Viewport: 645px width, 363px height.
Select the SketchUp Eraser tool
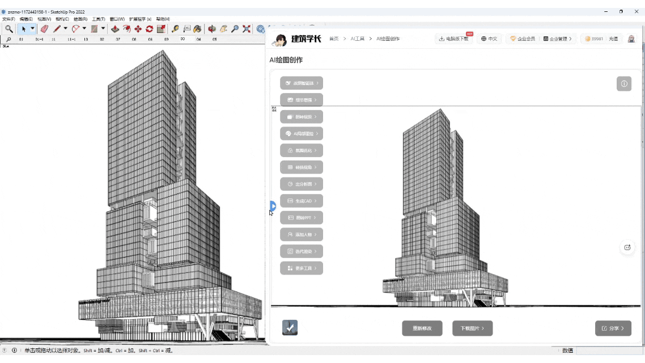pos(44,29)
